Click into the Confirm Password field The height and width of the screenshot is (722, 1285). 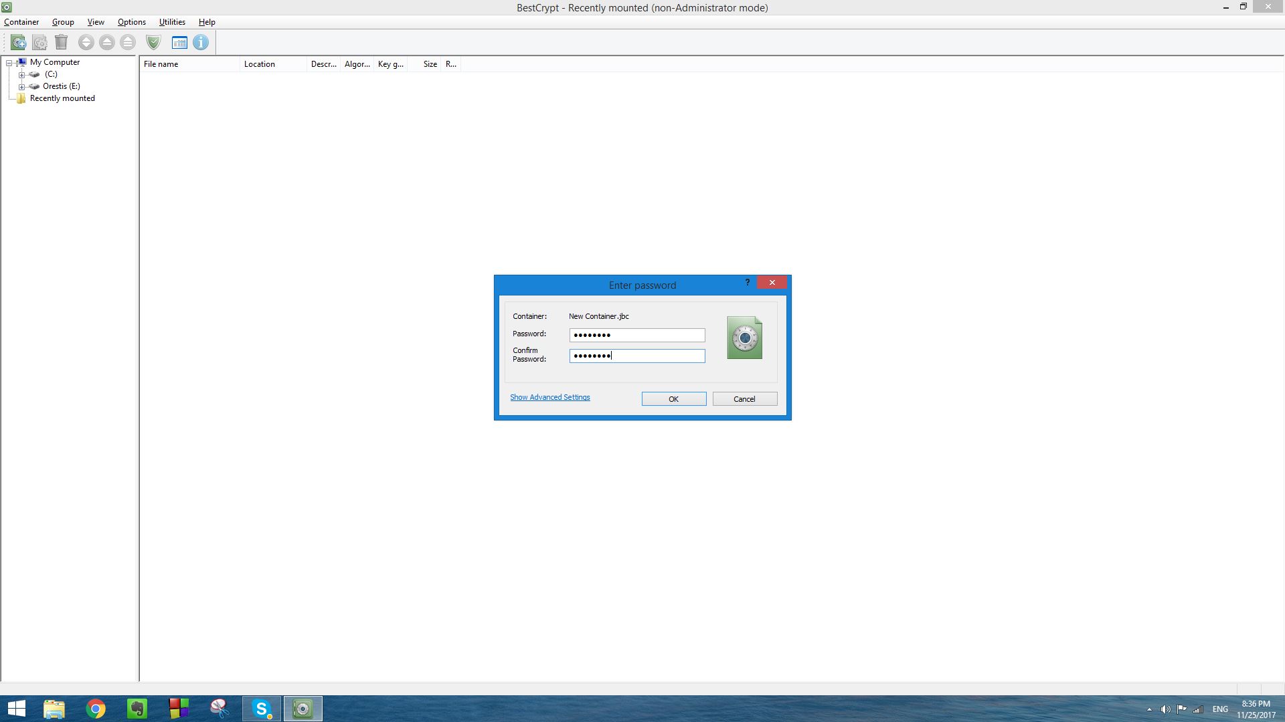637,356
